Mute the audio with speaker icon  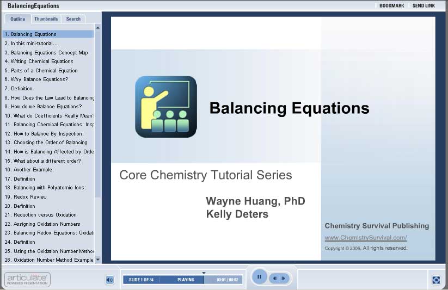pos(109,280)
